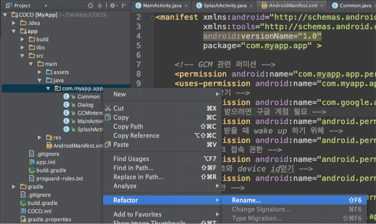Viewport: 376px width, 224px height.
Task: Select AndroidManifest.xml in the project tree
Action: click(78, 146)
